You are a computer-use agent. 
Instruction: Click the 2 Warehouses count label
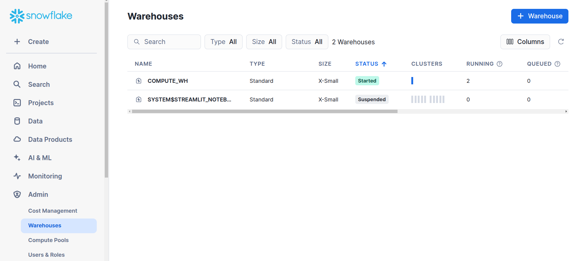point(353,42)
